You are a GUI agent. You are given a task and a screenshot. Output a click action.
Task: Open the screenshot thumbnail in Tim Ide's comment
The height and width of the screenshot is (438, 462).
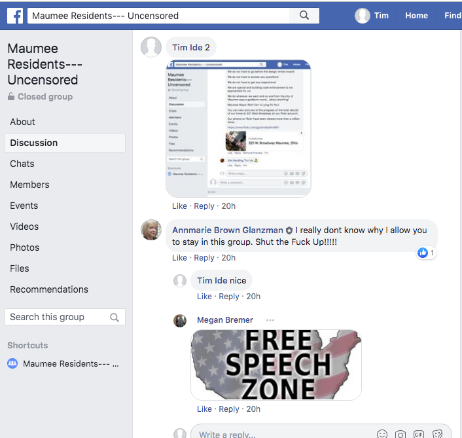click(x=238, y=128)
